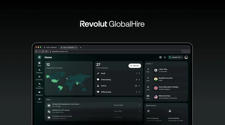Expand the Active row chevron
Image resolution: width=225 pixels, height=125 pixels.
click(x=139, y=86)
